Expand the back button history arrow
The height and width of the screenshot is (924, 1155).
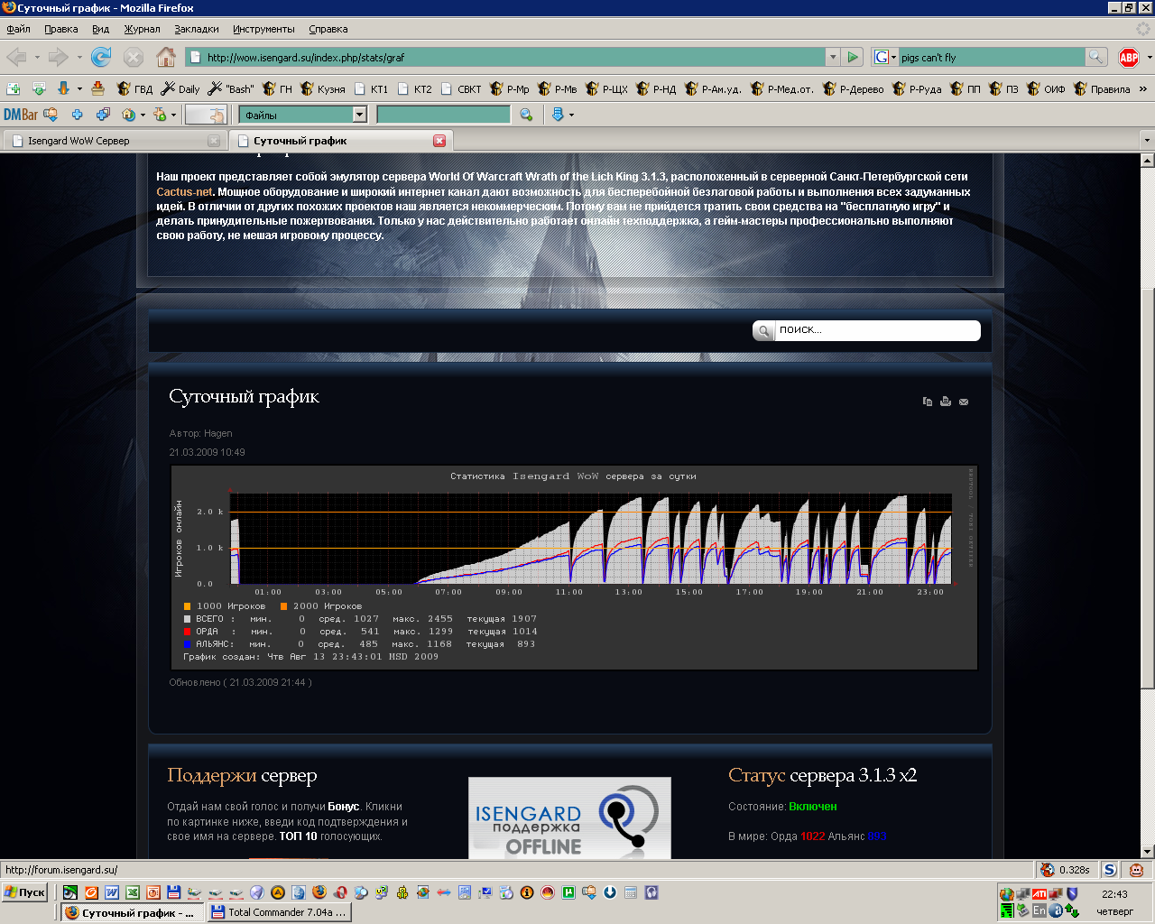coord(37,57)
